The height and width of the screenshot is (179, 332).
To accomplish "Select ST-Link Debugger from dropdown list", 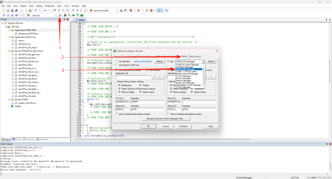I will (x=183, y=76).
